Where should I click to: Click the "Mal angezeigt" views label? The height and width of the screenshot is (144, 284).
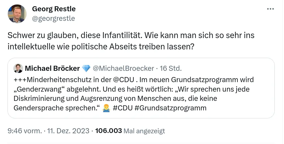coord(144,131)
